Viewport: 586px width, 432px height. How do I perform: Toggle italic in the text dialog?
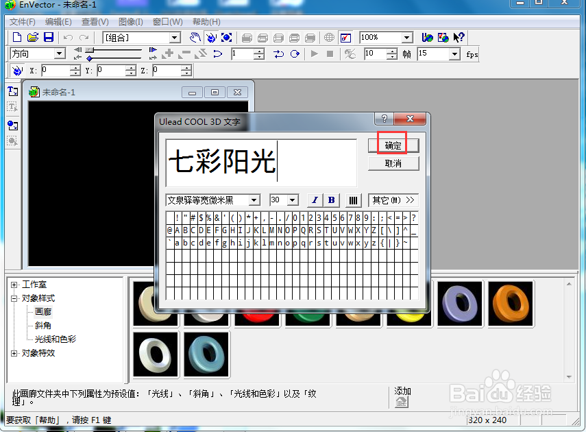pyautogui.click(x=315, y=200)
